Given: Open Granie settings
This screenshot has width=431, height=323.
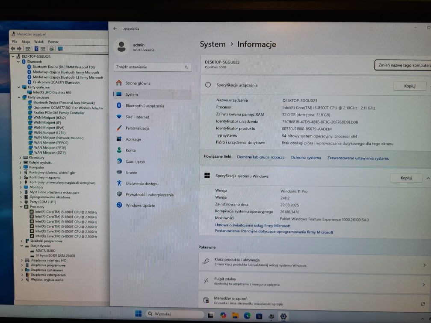Looking at the screenshot, I should (x=152, y=172).
